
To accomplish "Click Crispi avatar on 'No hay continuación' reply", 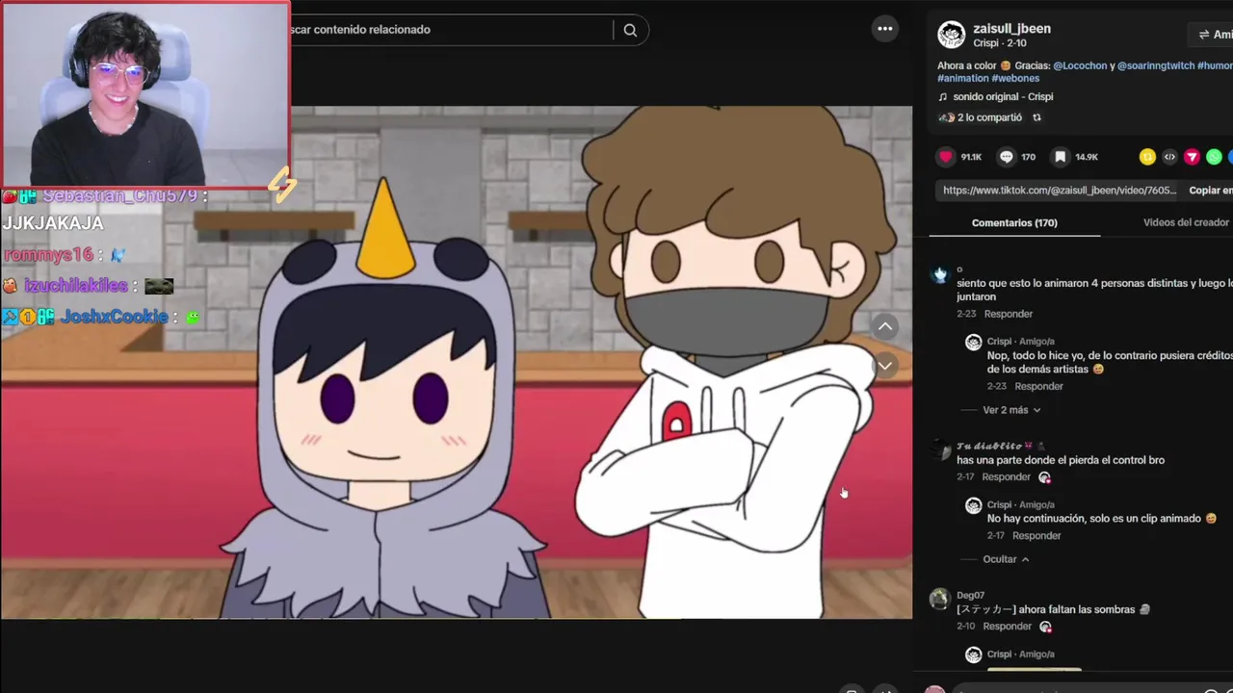I will point(973,506).
